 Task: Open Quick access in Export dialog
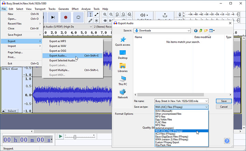tap(123, 42)
